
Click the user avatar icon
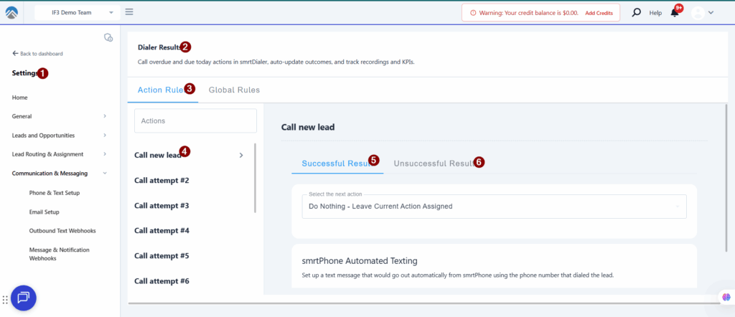click(697, 13)
